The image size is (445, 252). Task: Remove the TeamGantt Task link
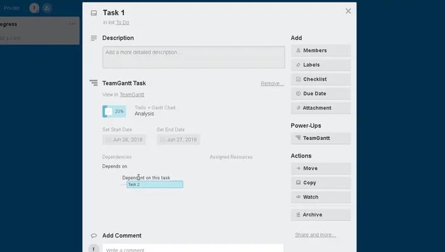tap(272, 83)
